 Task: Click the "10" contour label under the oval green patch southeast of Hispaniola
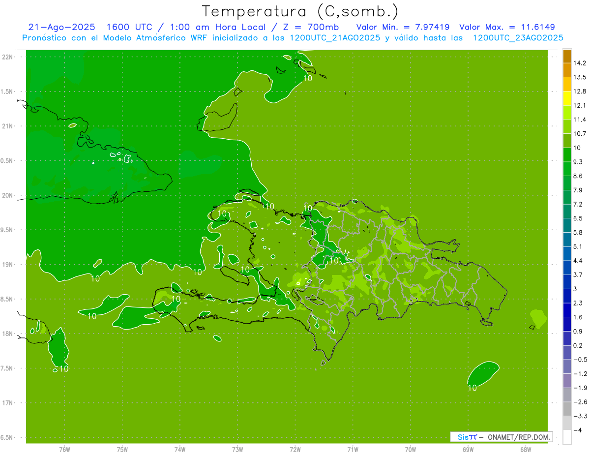click(472, 388)
